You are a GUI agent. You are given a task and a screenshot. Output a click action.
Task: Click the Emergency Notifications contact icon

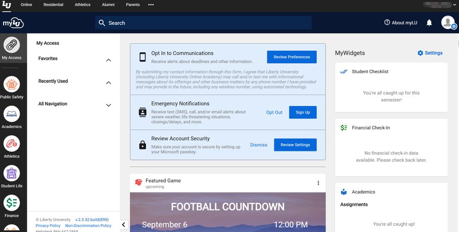143,112
